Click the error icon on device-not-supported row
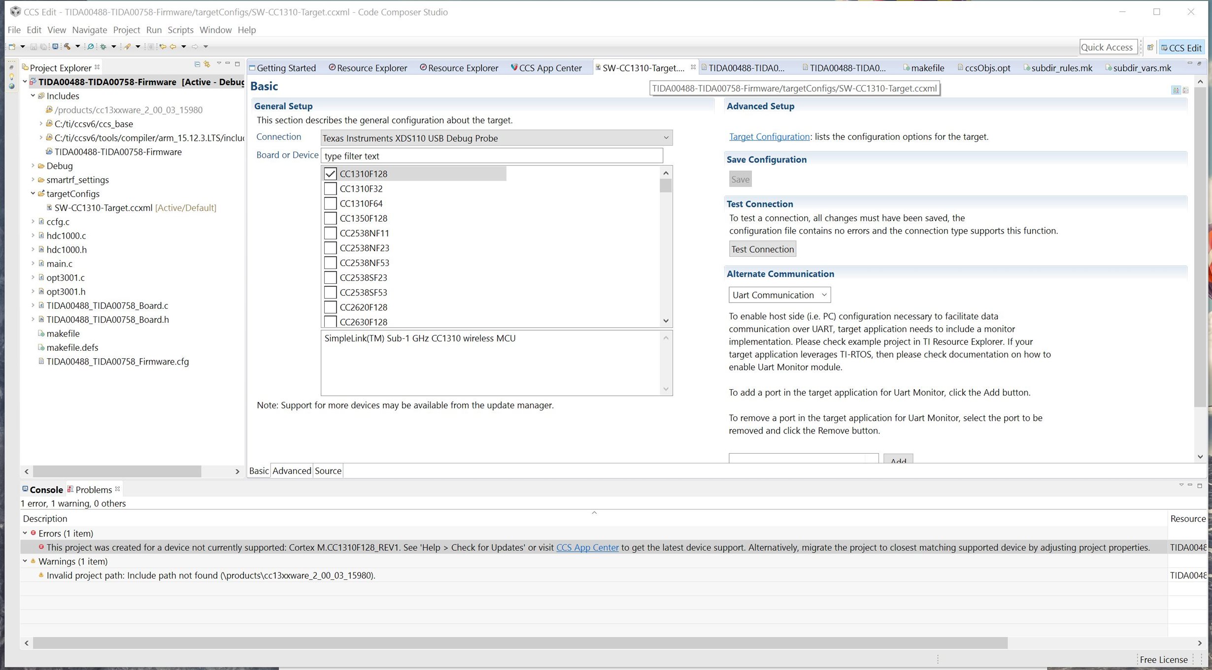Image resolution: width=1212 pixels, height=670 pixels. pos(41,547)
